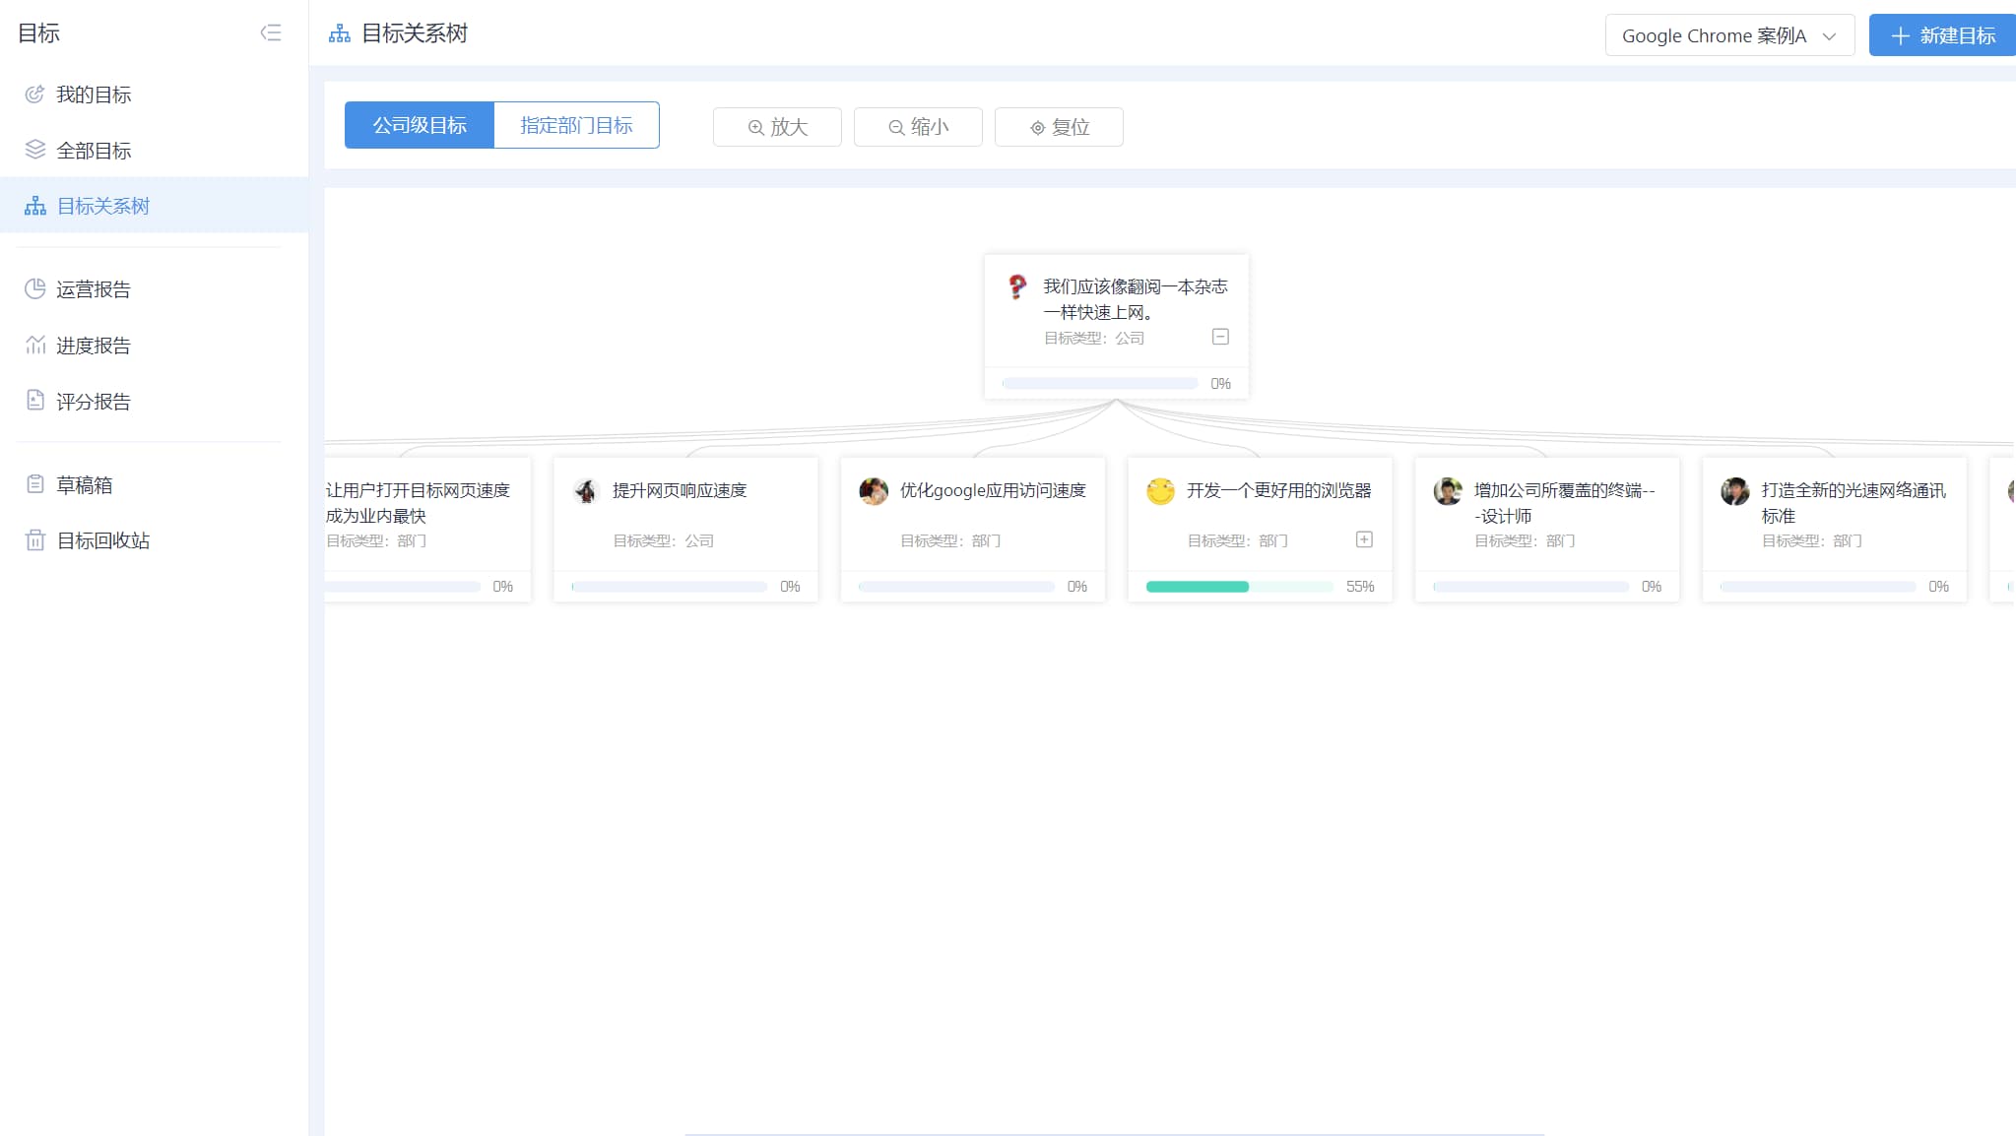The height and width of the screenshot is (1136, 2016).
Task: Click the 目标关系树 sidebar icon
Action: pos(34,205)
